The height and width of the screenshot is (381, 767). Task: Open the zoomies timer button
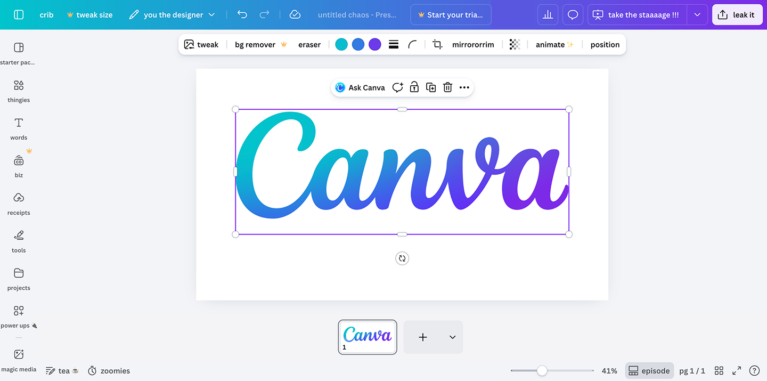[x=109, y=371]
